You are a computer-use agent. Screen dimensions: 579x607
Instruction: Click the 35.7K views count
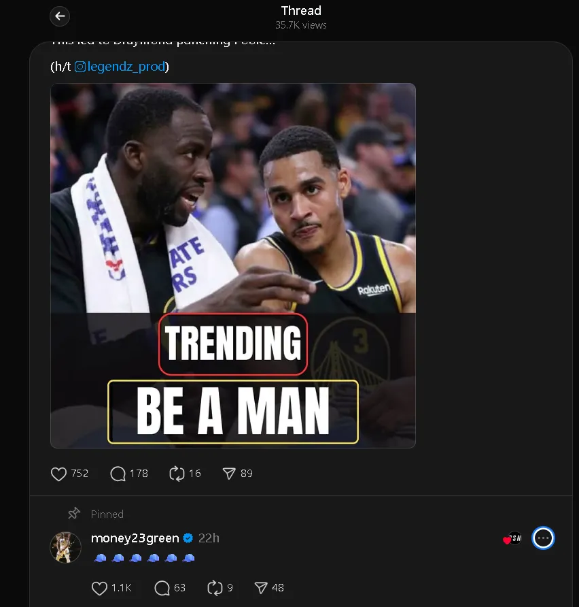click(301, 25)
